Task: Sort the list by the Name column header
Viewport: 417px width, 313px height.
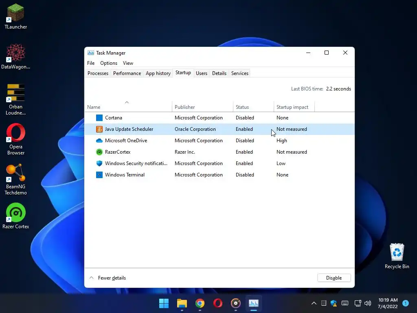Action: (x=128, y=107)
